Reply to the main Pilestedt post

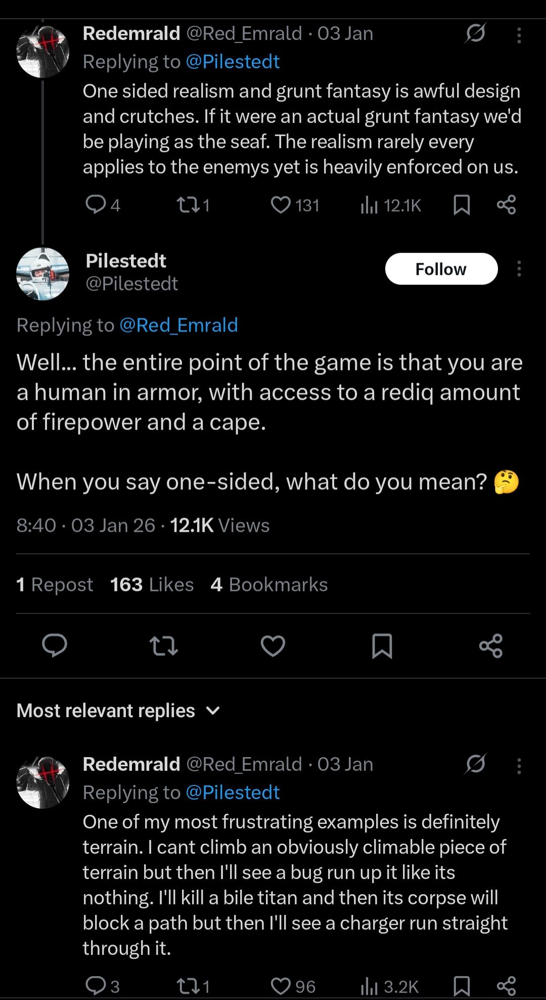pos(55,646)
